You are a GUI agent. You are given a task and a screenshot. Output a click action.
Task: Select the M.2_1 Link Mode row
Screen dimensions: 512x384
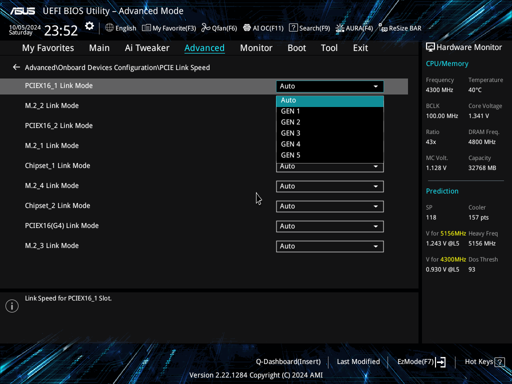point(51,145)
